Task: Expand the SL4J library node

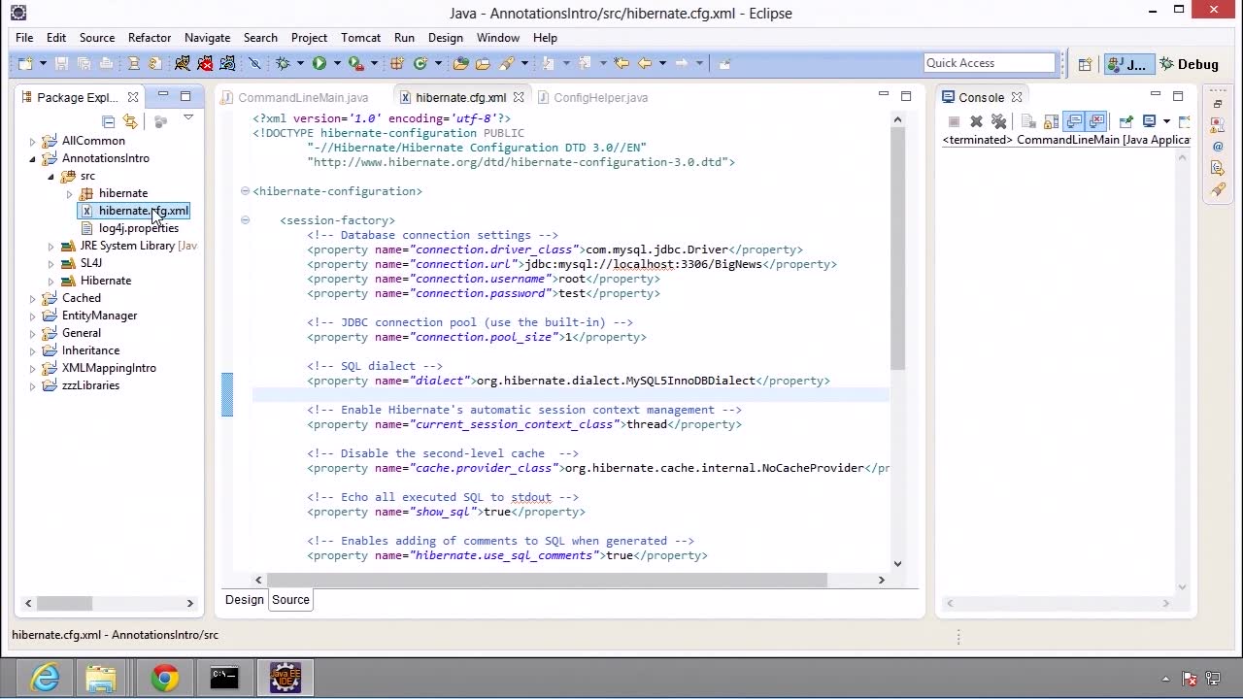Action: (x=50, y=263)
